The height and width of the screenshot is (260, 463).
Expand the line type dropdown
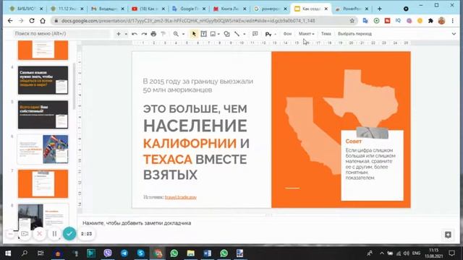coord(245,34)
